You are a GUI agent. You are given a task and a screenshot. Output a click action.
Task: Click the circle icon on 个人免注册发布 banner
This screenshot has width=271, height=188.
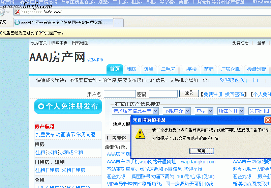pyautogui.click(x=41, y=107)
